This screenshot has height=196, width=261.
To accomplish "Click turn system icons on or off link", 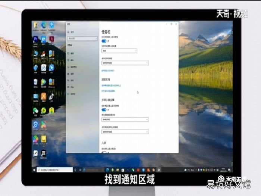I will tap(109, 91).
